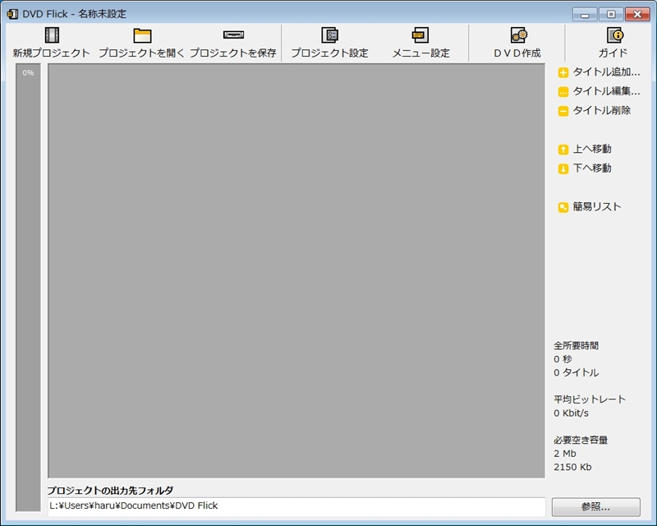Open the メニュー設定 toolbar icon
This screenshot has height=526, width=657.
(420, 35)
